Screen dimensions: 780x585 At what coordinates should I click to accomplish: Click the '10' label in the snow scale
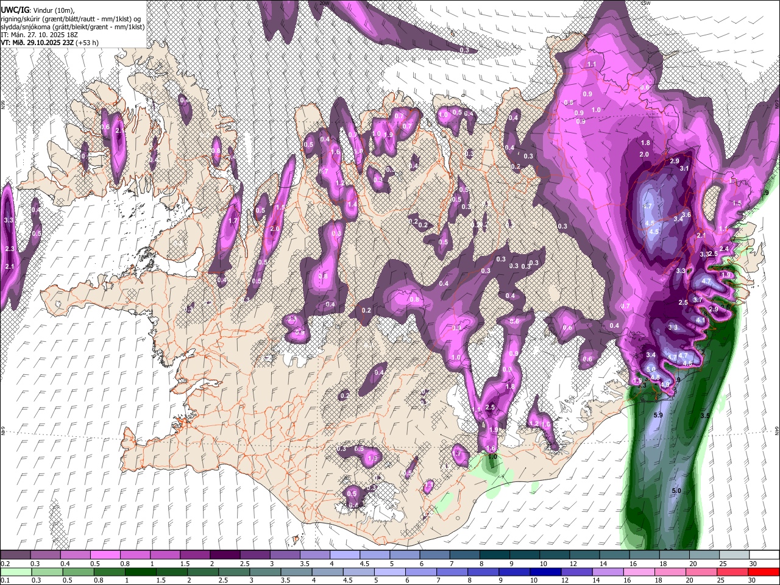543,564
